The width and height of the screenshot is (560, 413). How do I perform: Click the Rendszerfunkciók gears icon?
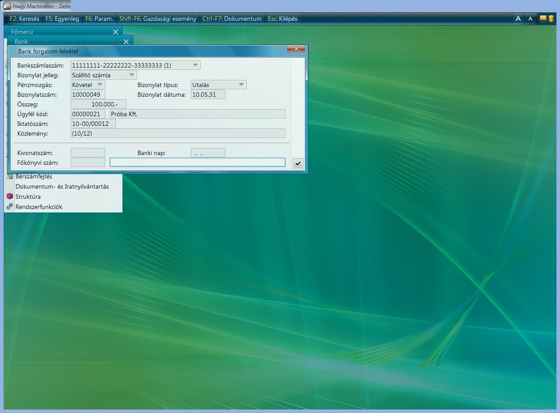10,207
